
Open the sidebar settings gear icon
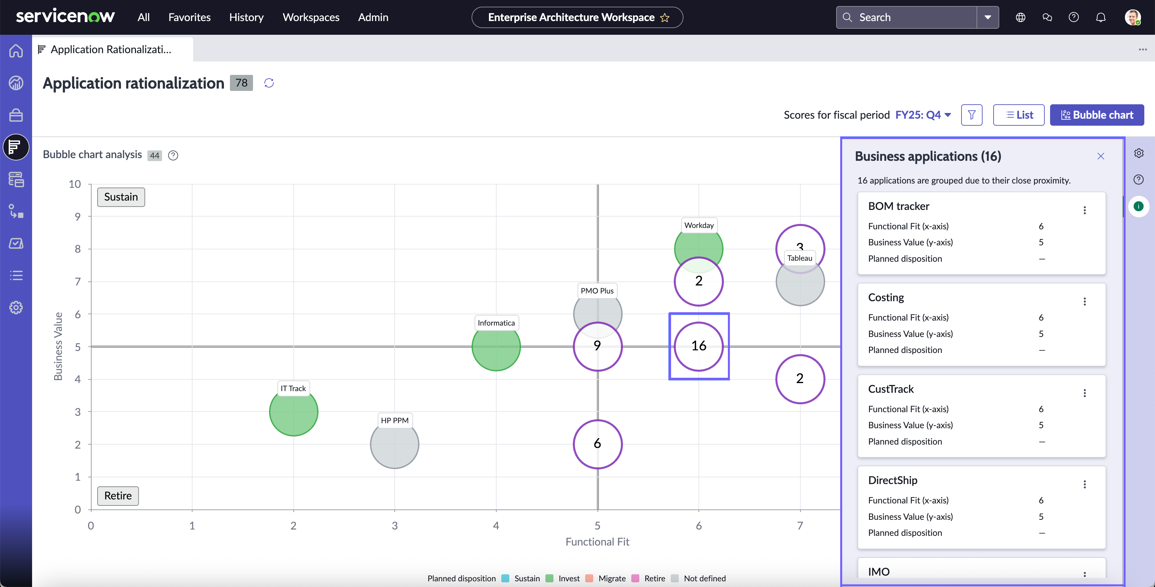pyautogui.click(x=16, y=308)
